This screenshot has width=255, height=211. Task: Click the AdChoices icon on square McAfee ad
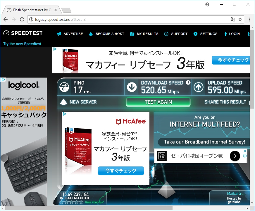pos(65,114)
